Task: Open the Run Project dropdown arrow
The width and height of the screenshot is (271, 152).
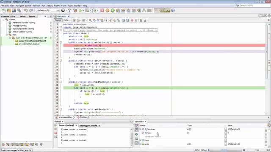Action: point(83,11)
